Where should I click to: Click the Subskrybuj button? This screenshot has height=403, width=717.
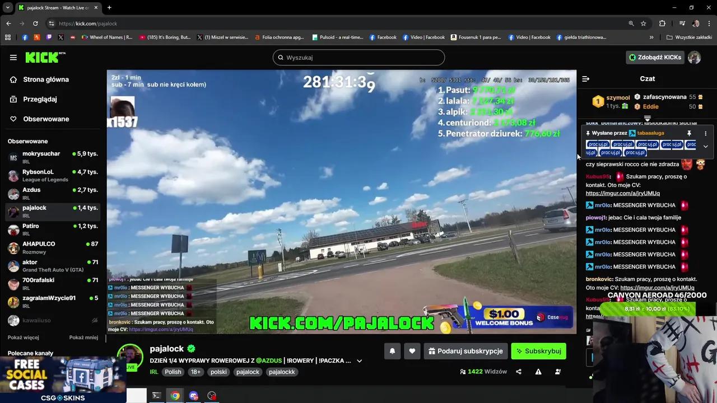click(538, 351)
